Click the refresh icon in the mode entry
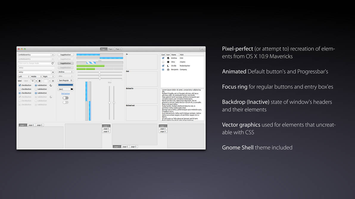This screenshot has width=355, height=199. coord(53,64)
